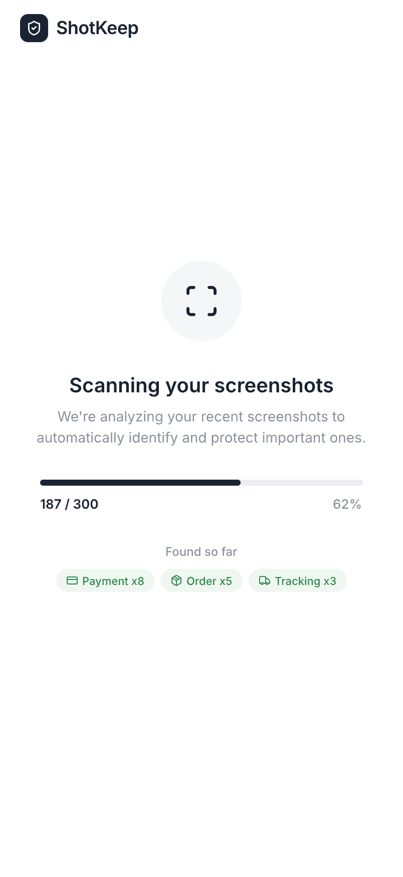This screenshot has width=403, height=877.
Task: Click the ShotKeep app name text
Action: tap(97, 28)
